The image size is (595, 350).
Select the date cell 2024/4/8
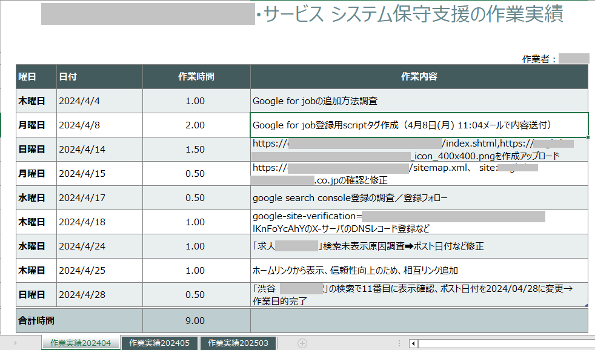pos(99,125)
